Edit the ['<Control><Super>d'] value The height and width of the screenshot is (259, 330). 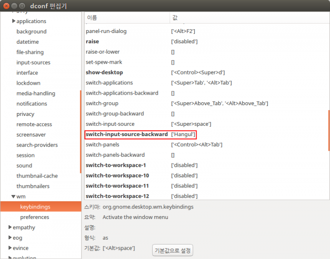tap(198, 73)
